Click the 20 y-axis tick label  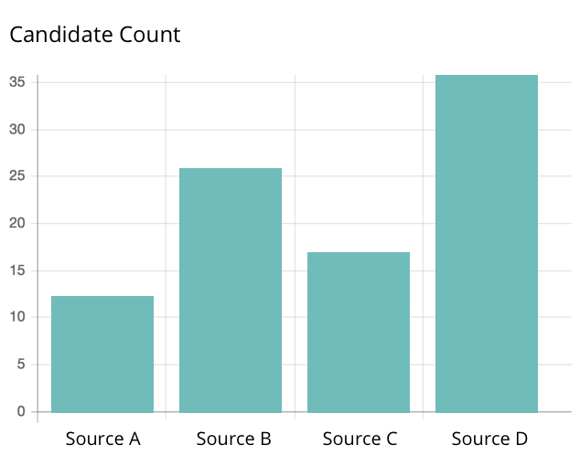click(x=18, y=223)
